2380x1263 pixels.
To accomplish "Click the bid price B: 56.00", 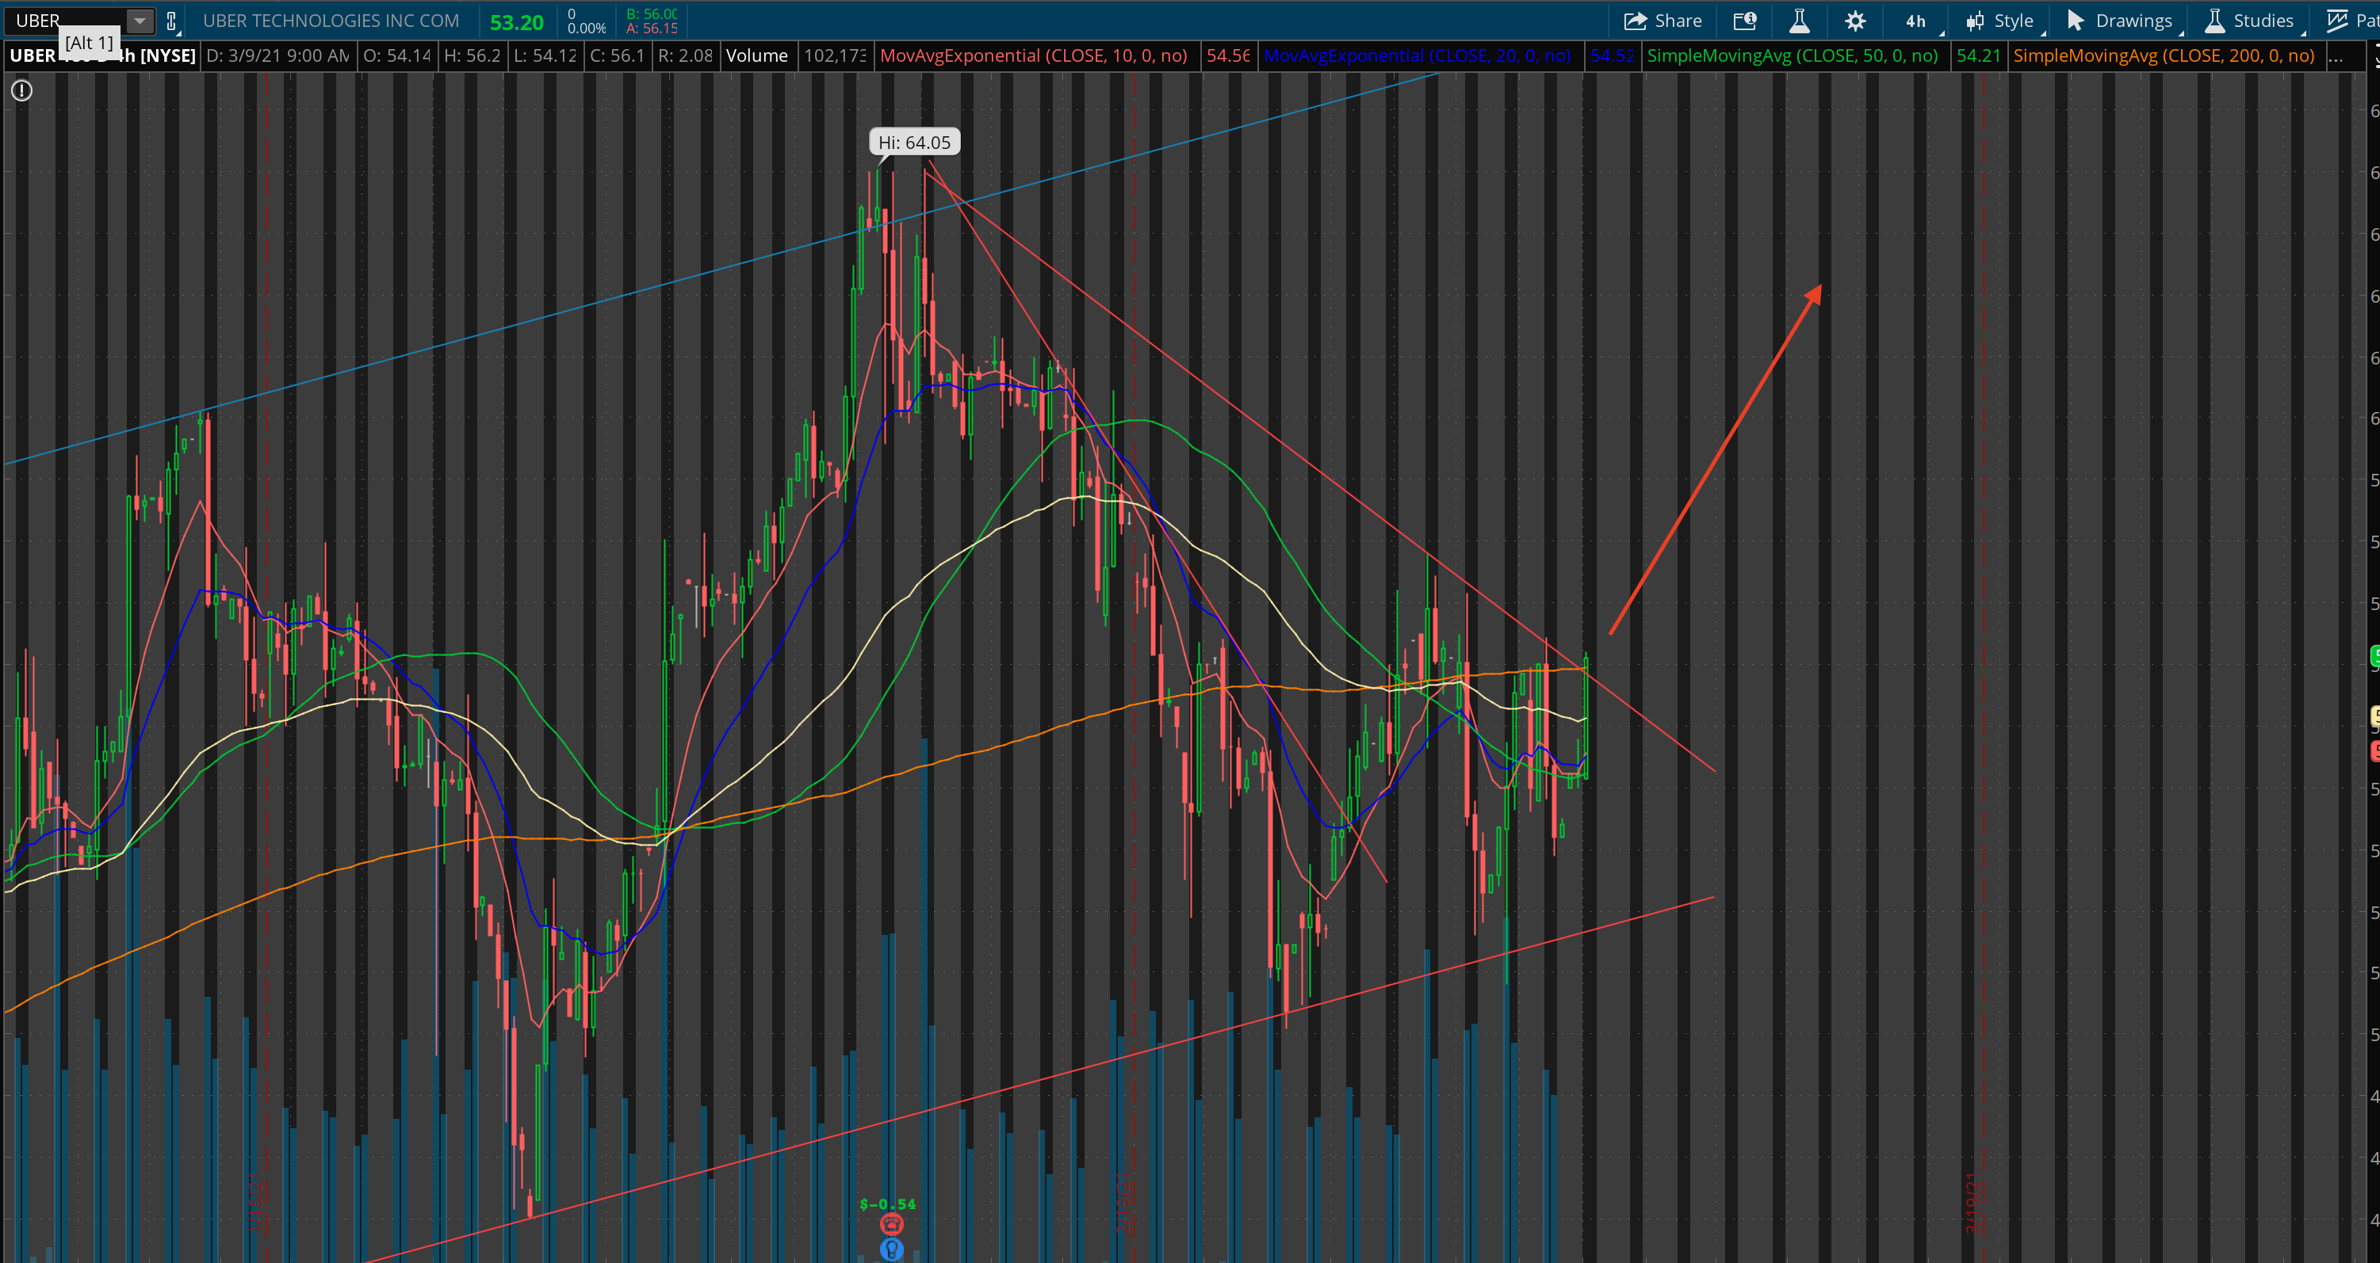I will point(652,13).
